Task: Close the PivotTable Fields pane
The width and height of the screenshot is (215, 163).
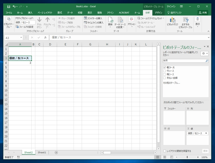Action: click(208, 46)
